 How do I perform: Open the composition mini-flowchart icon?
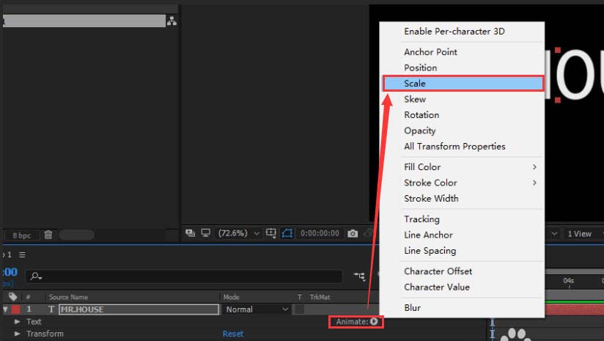(359, 276)
